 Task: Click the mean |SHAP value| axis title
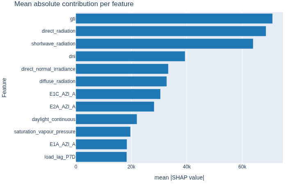[179, 177]
